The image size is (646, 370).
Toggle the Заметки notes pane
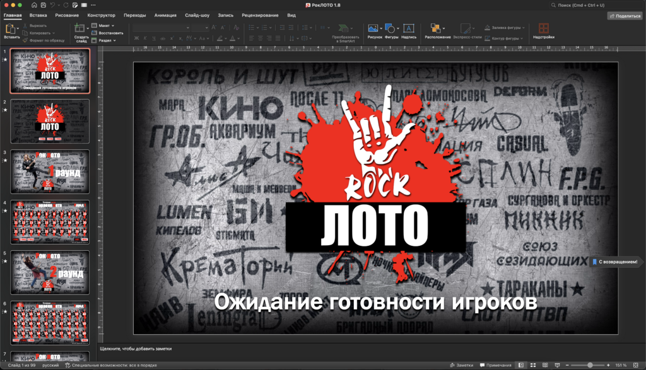[462, 365]
